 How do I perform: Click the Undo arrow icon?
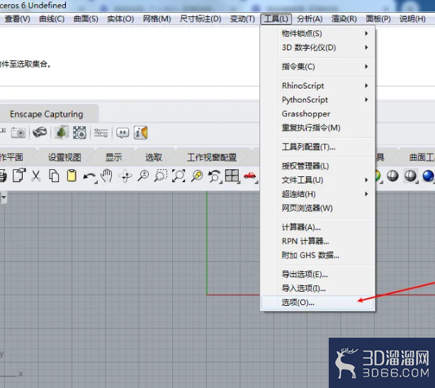click(89, 176)
